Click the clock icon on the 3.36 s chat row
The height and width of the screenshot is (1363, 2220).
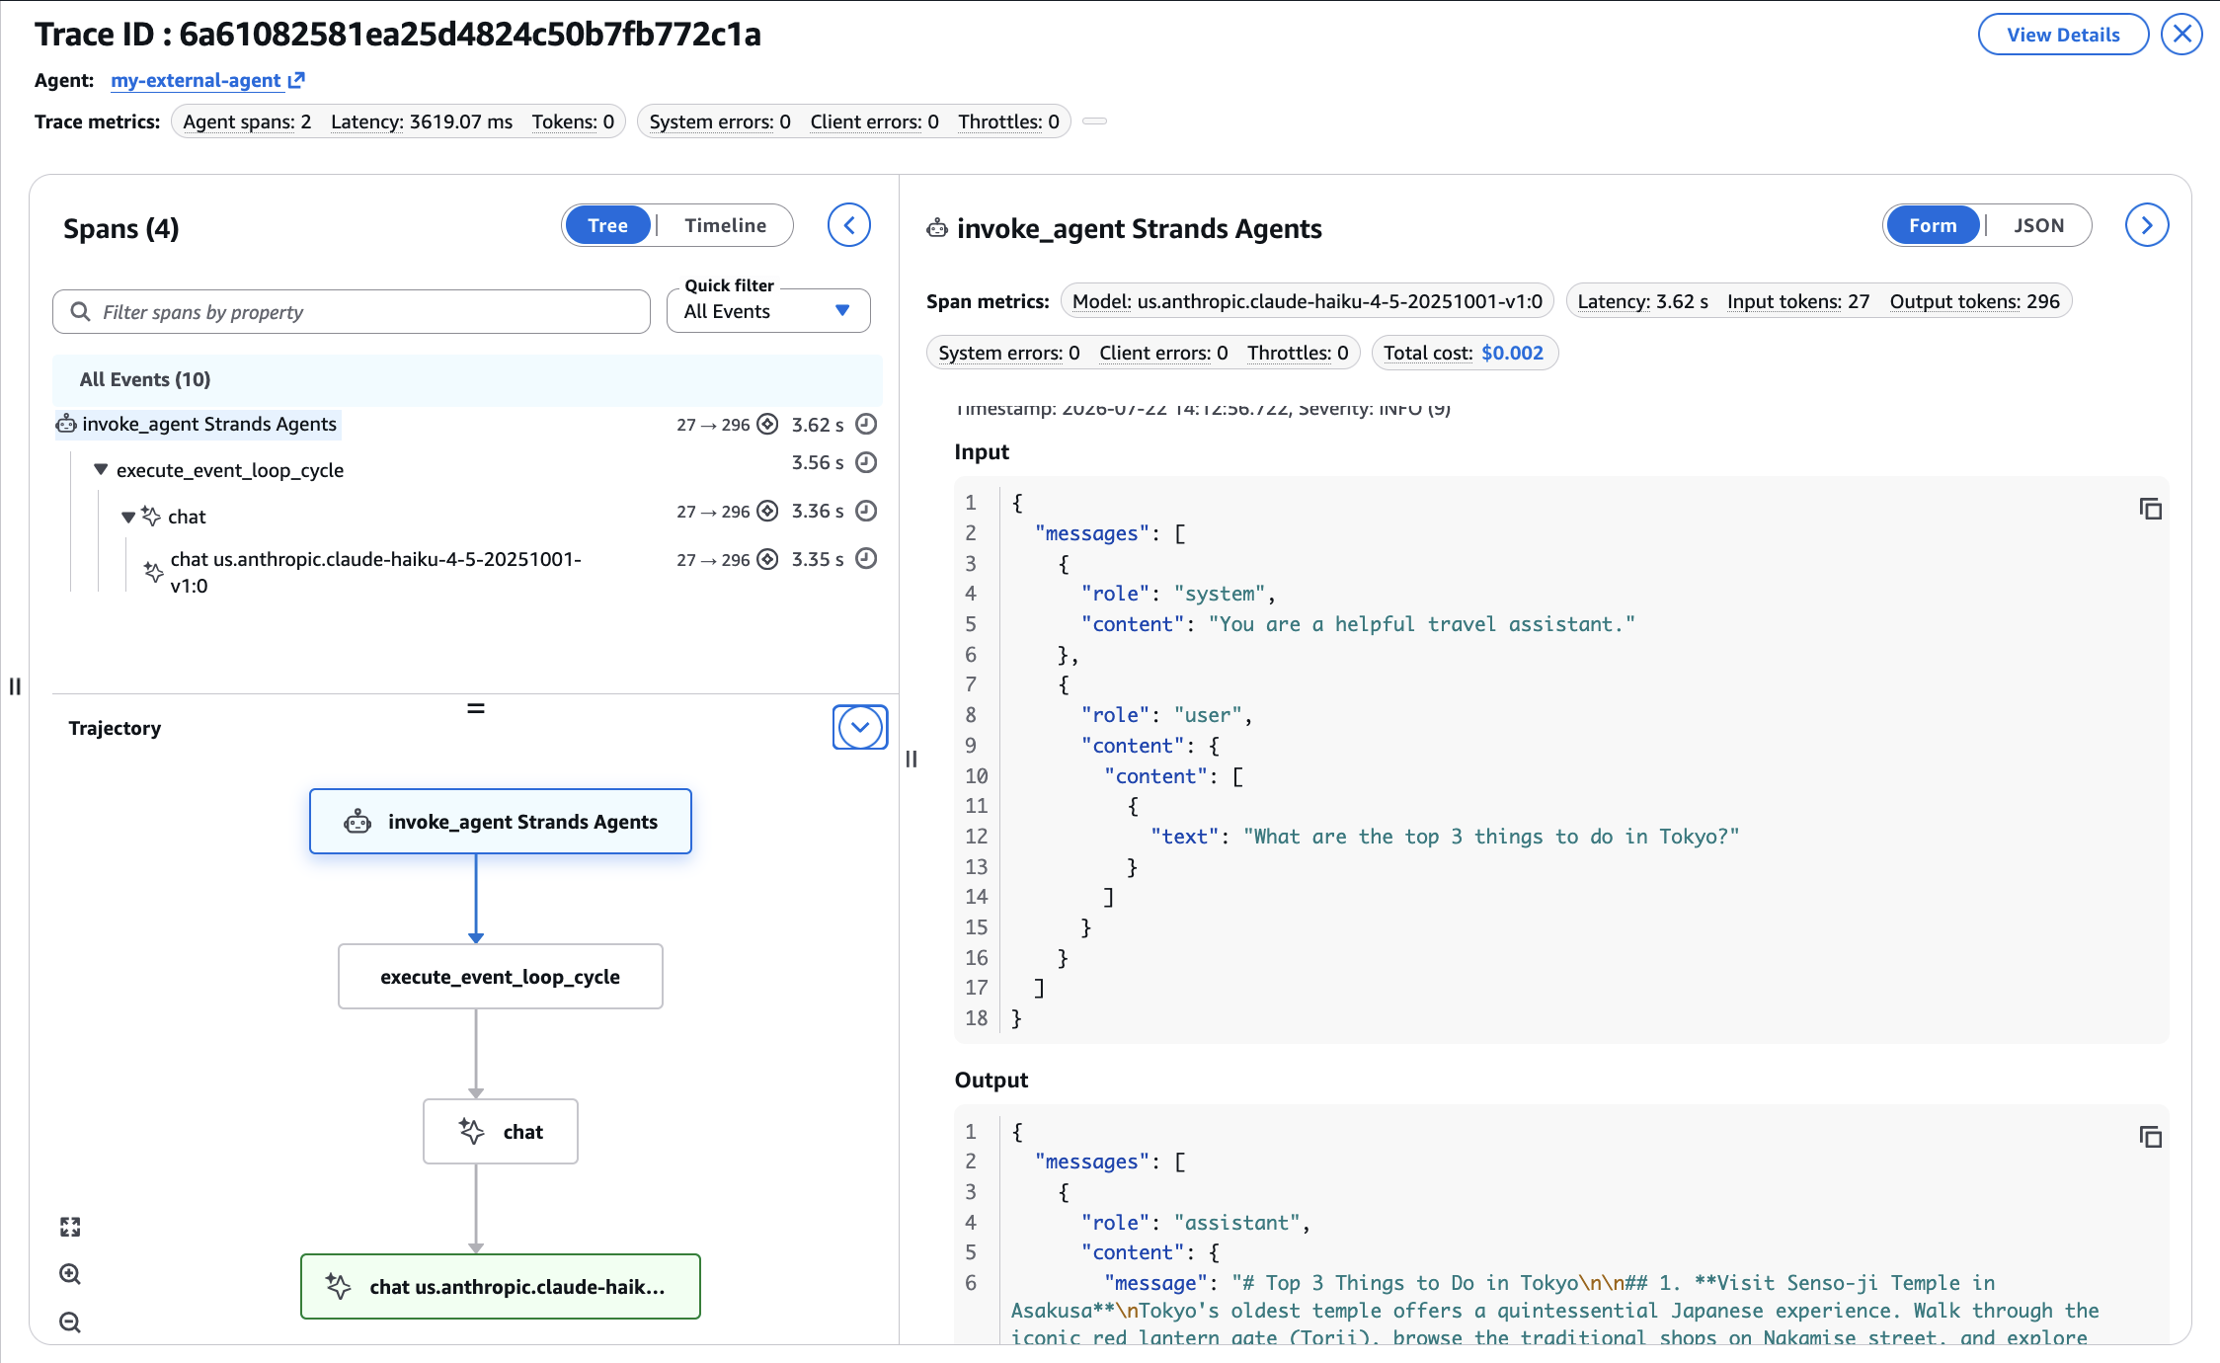pos(866,511)
